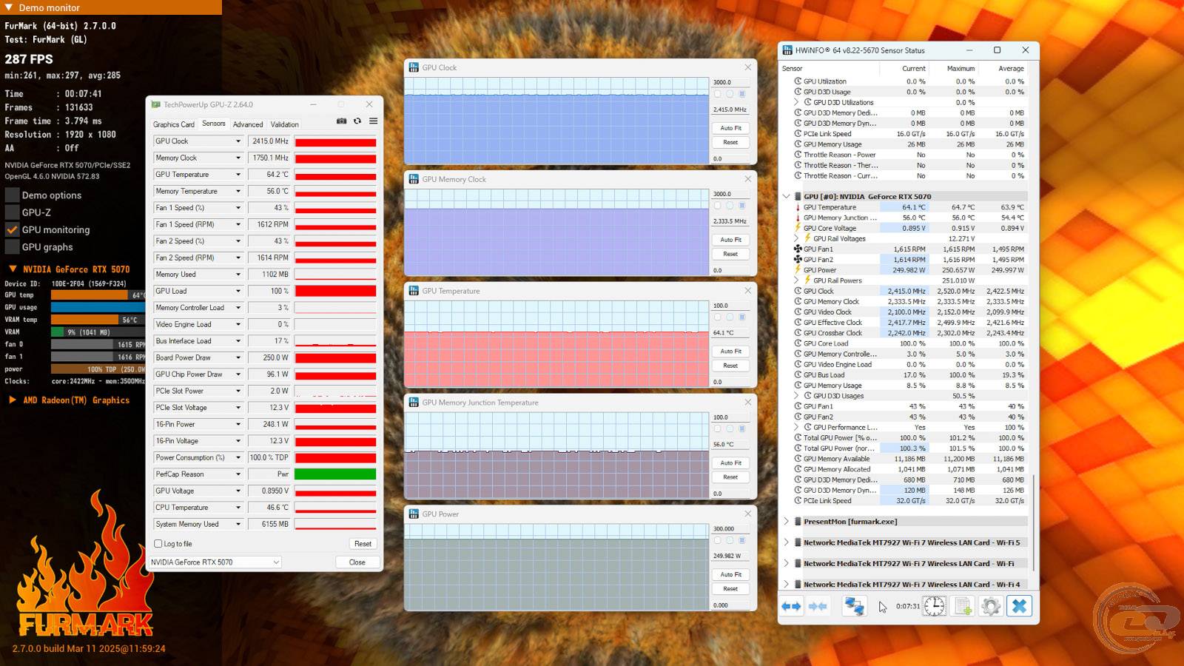
Task: Click HWiNFO title bar app icon
Action: tap(788, 50)
